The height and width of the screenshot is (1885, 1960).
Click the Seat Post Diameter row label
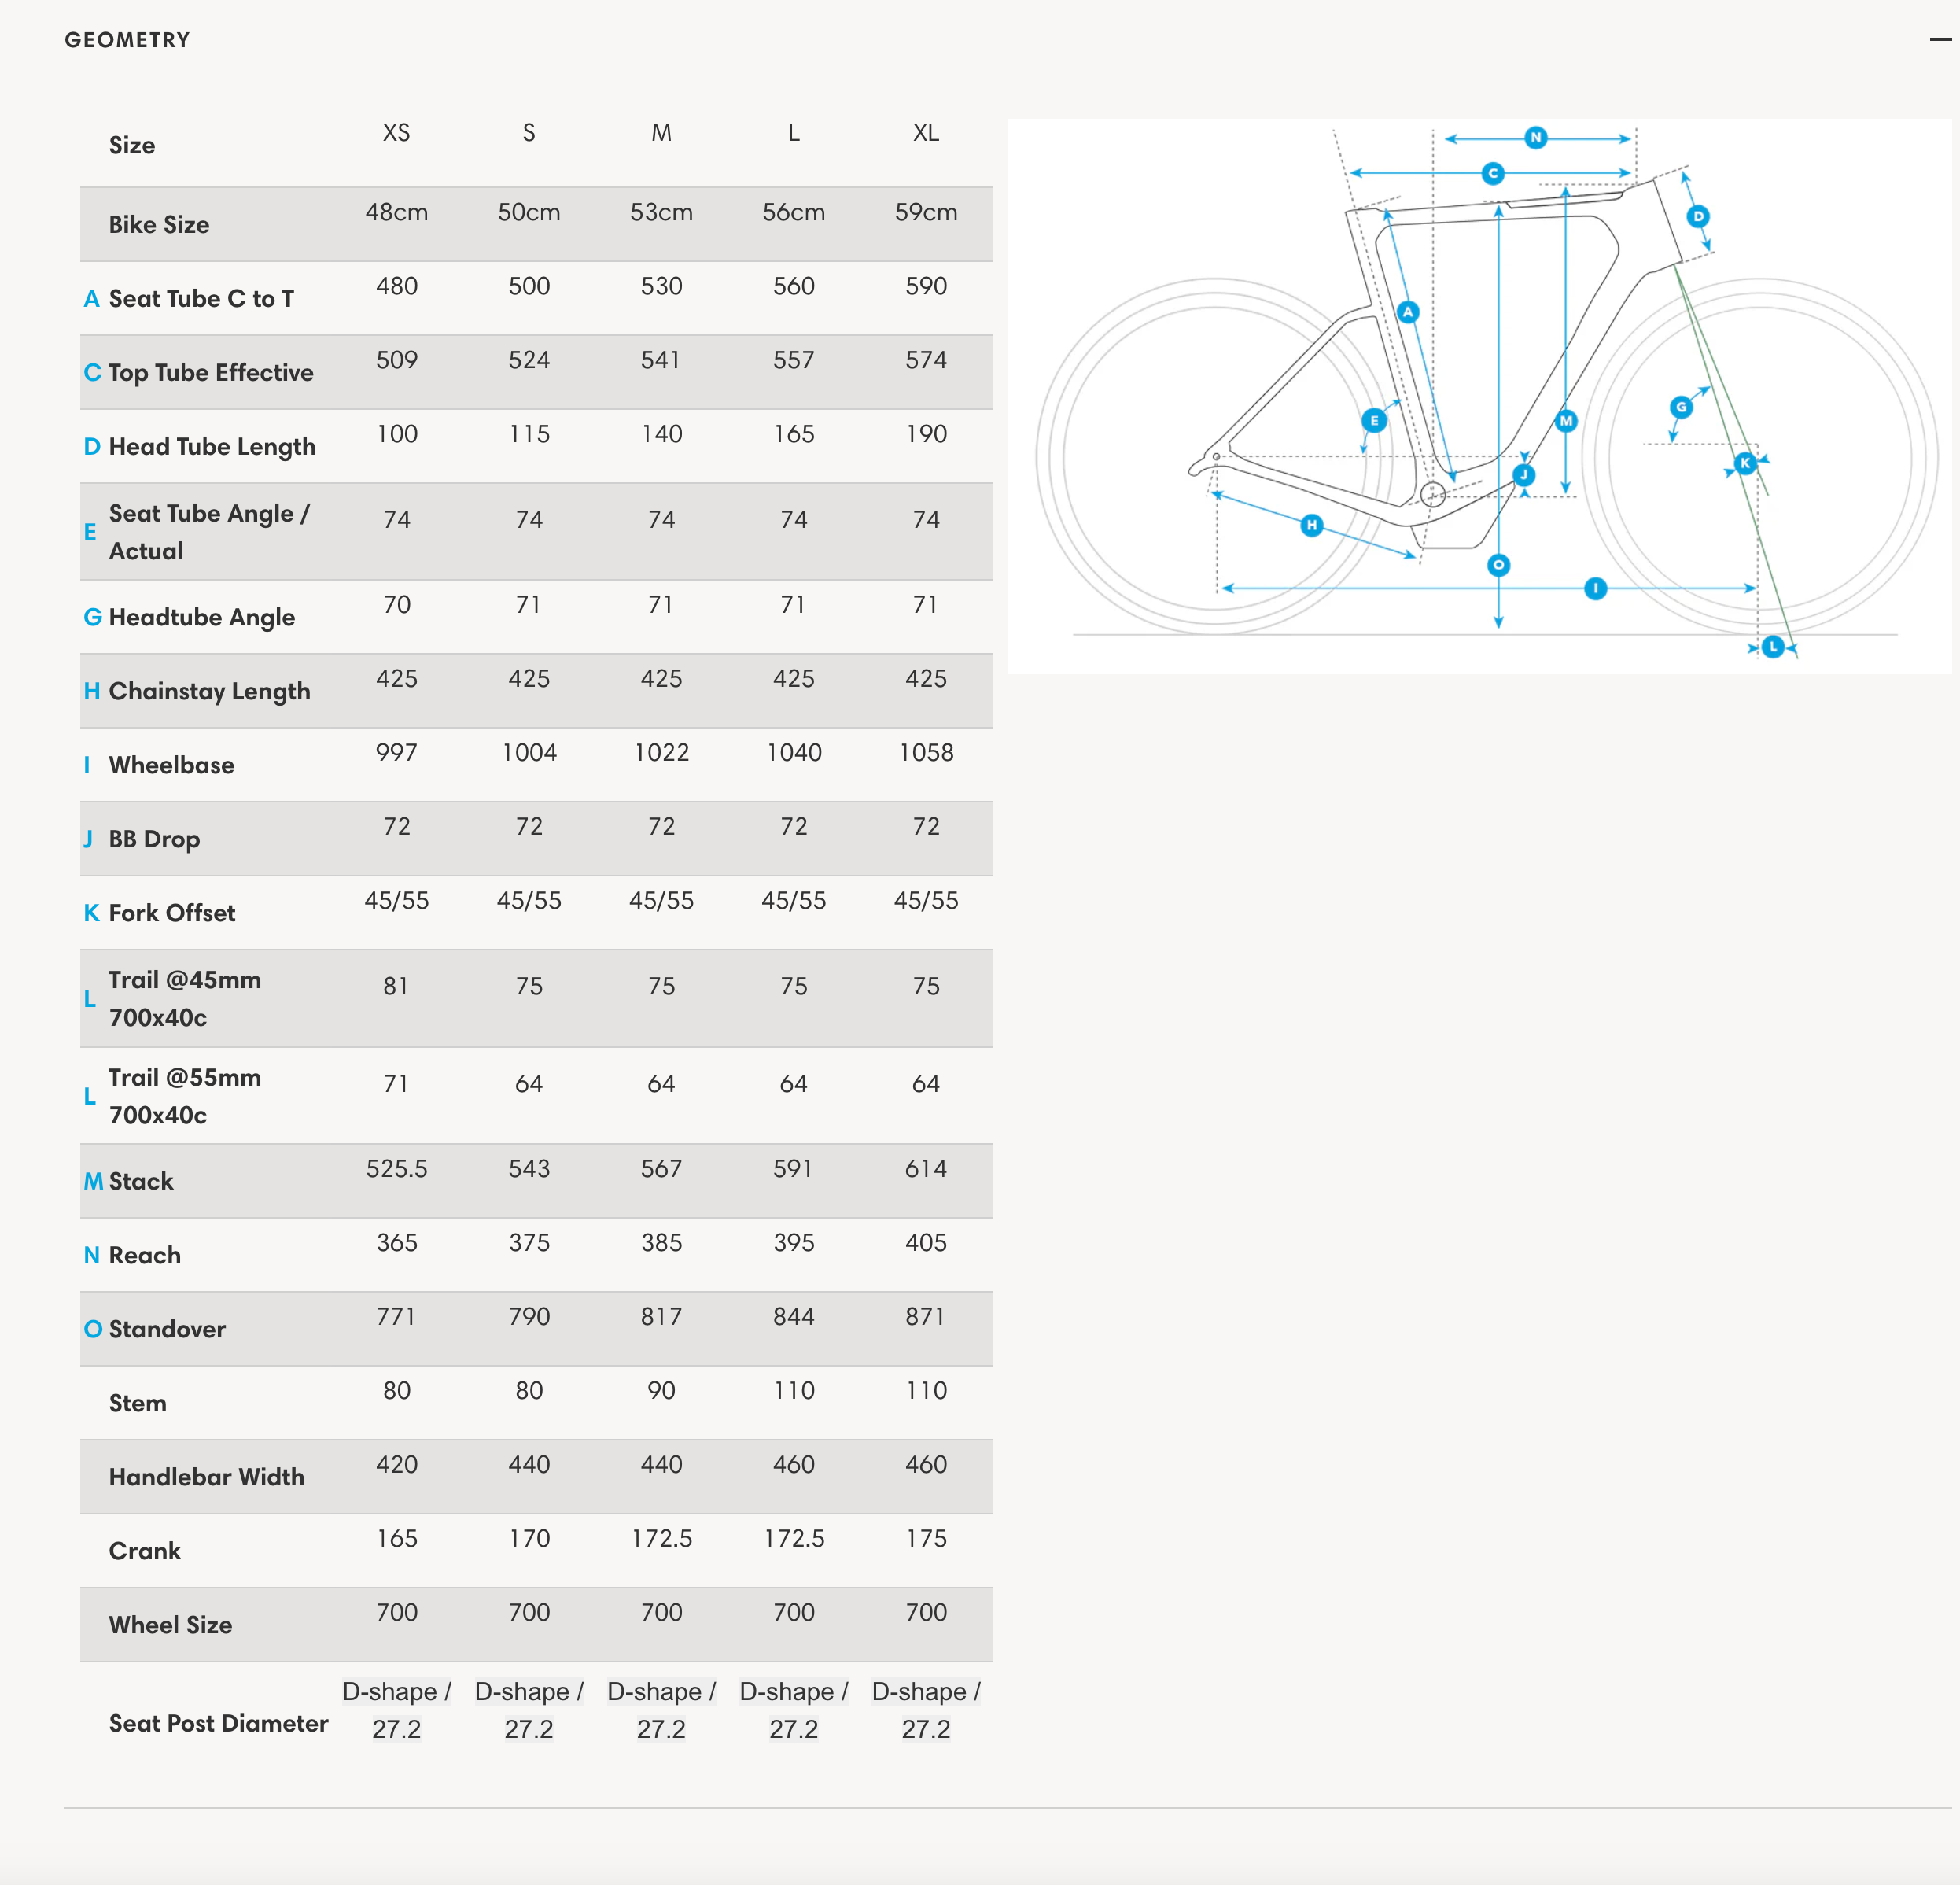(x=218, y=1723)
